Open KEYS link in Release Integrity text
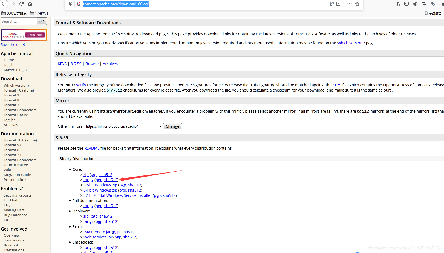 tap(337, 85)
